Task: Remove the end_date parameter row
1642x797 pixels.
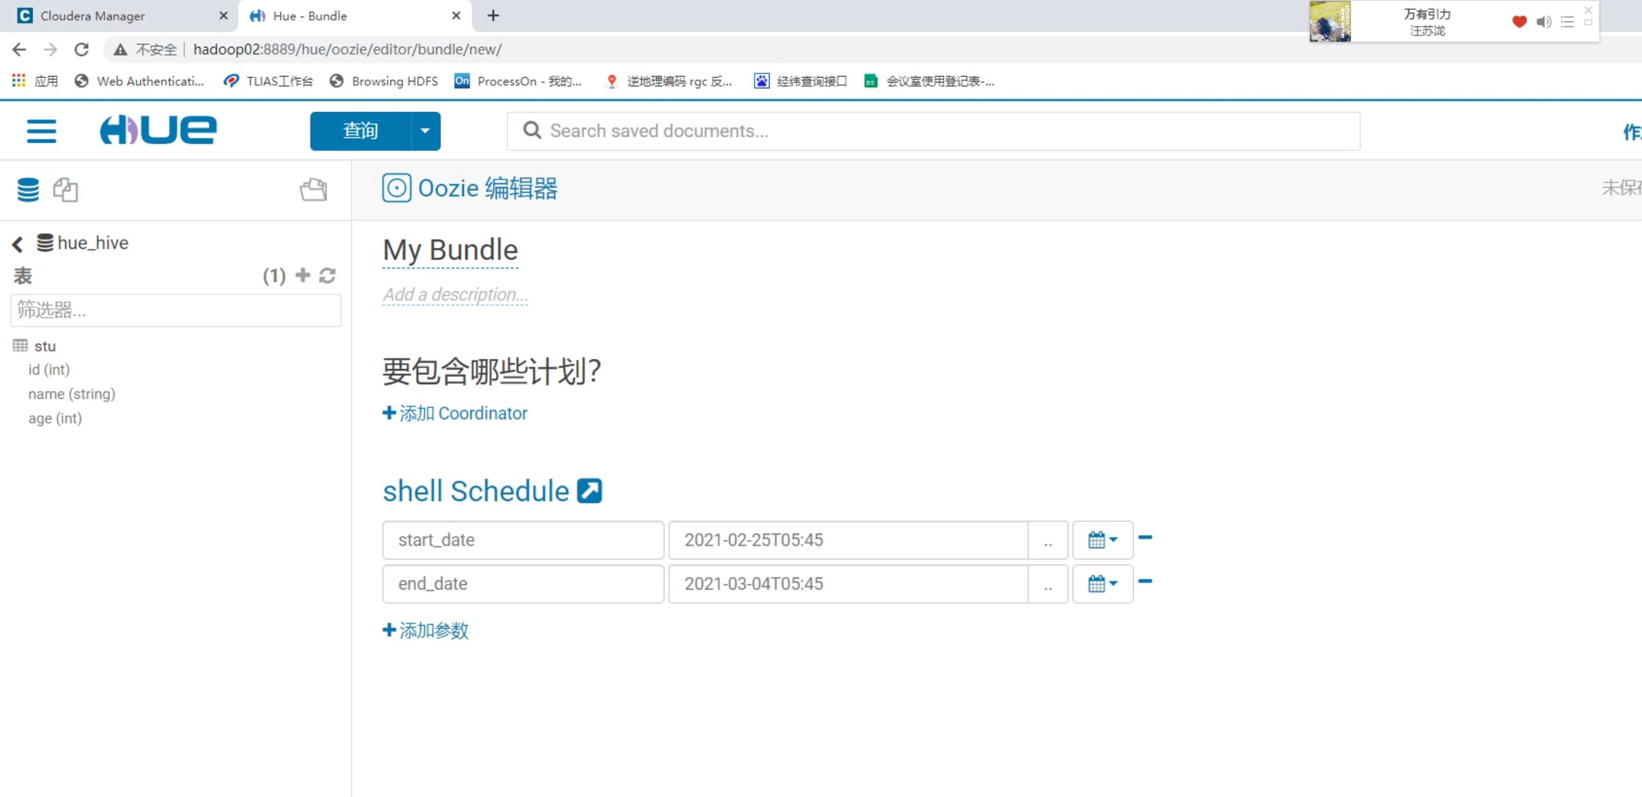Action: tap(1145, 581)
